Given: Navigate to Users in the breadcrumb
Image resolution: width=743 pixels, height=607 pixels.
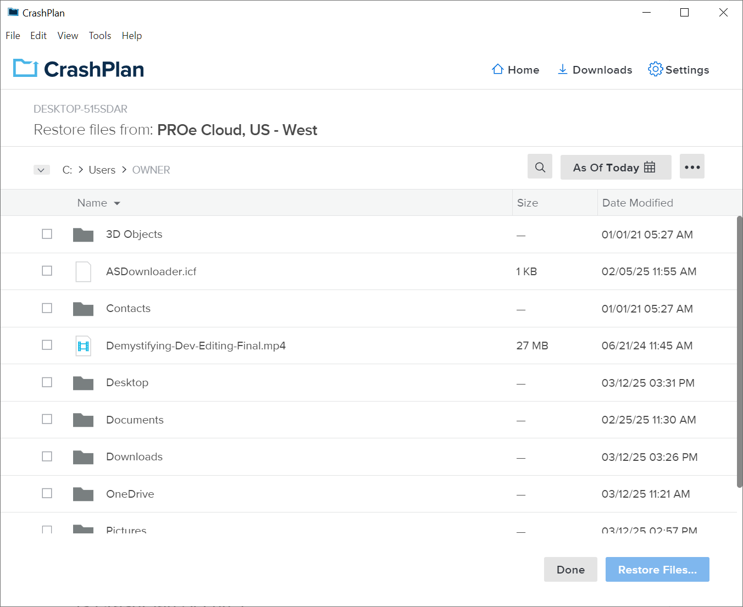Looking at the screenshot, I should [x=102, y=170].
